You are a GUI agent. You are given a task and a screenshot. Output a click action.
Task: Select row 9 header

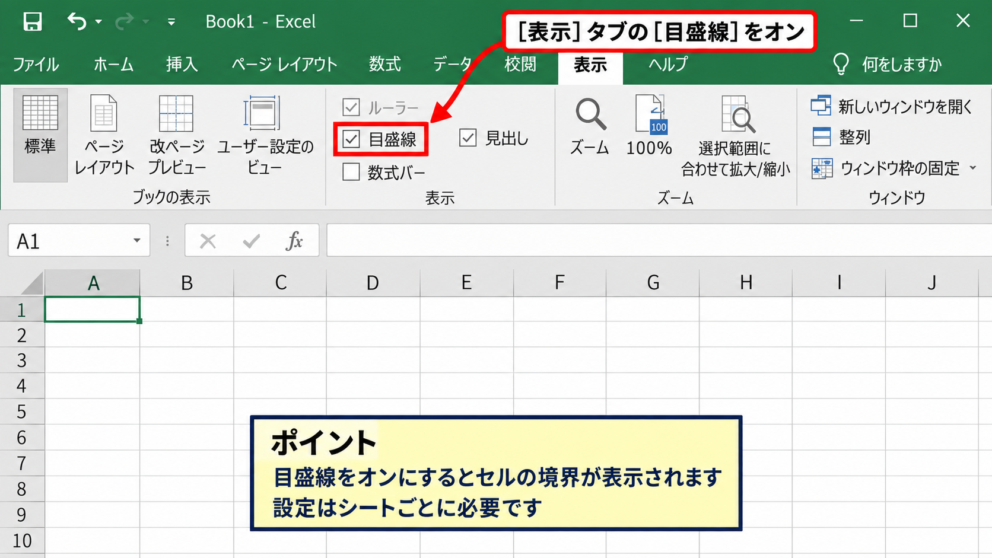[22, 515]
